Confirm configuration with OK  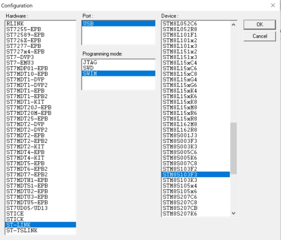(260, 24)
